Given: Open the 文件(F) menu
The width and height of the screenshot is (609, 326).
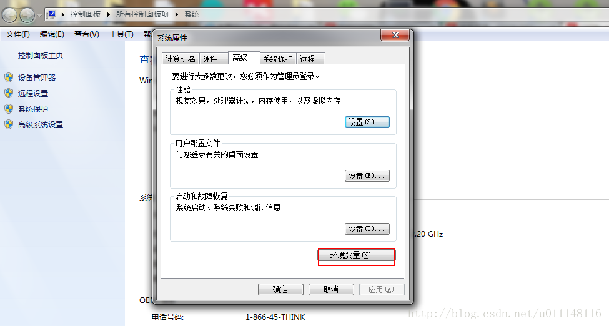Looking at the screenshot, I should pyautogui.click(x=18, y=34).
